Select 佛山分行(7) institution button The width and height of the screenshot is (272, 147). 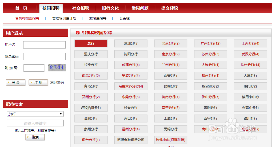pyautogui.click(x=211, y=97)
